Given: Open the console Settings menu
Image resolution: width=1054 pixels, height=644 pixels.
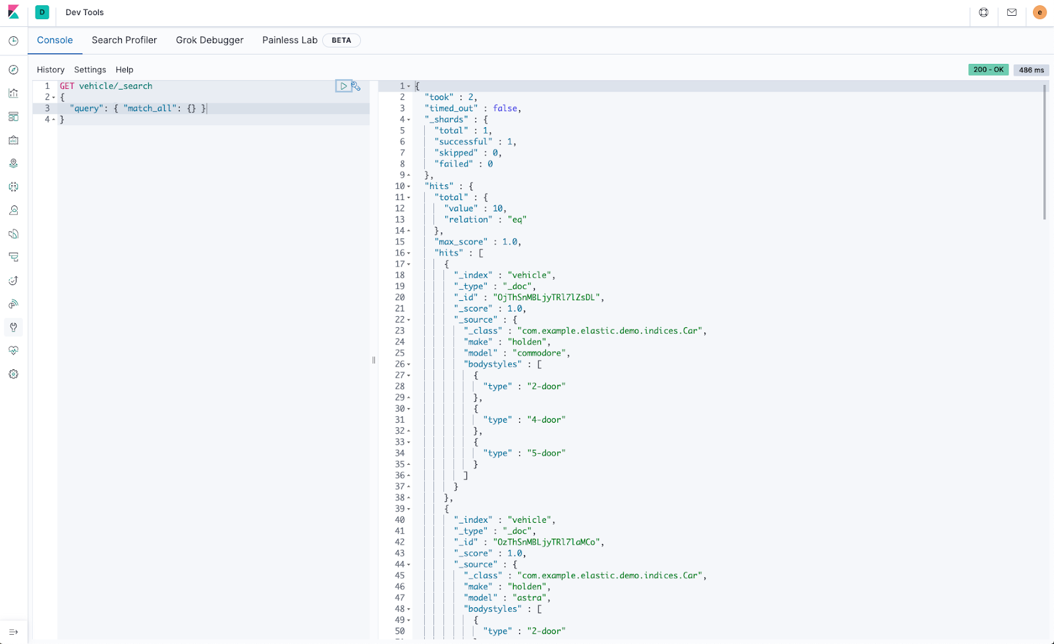Looking at the screenshot, I should pos(90,69).
